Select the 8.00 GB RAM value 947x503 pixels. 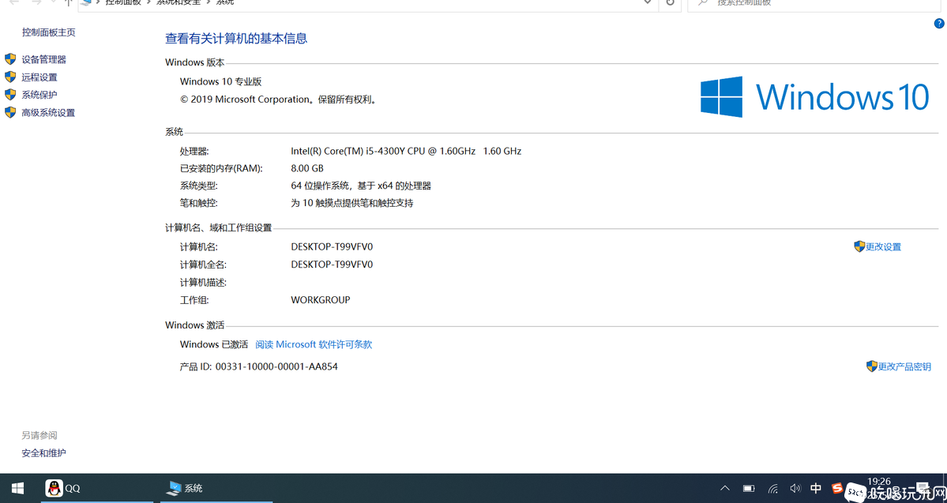[x=306, y=168]
